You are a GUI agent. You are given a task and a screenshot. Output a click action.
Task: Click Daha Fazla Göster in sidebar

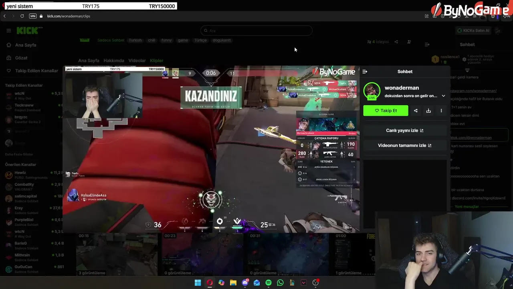pyautogui.click(x=19, y=155)
